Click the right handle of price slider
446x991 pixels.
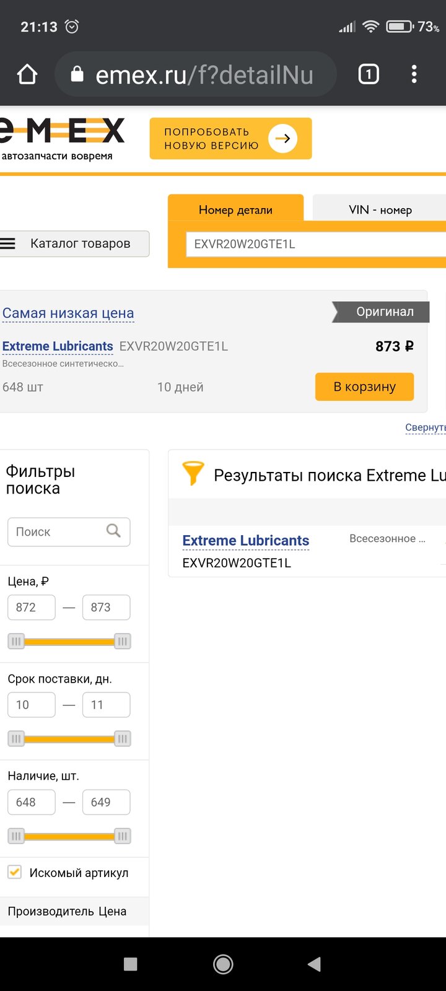[123, 642]
